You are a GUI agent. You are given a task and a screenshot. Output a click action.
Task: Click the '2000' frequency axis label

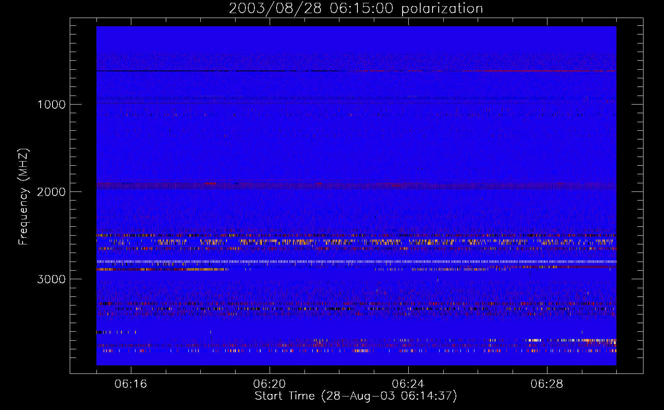point(51,192)
